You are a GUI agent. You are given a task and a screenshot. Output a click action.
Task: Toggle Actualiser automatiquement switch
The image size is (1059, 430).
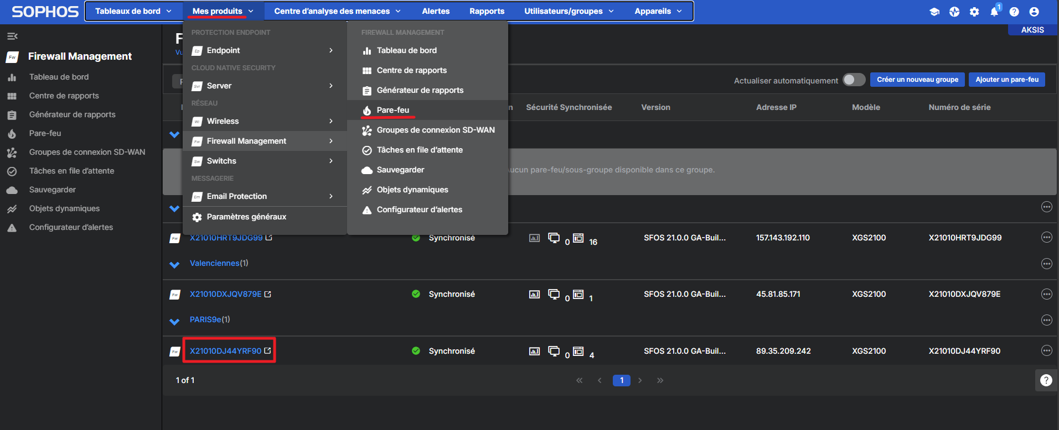[854, 80]
